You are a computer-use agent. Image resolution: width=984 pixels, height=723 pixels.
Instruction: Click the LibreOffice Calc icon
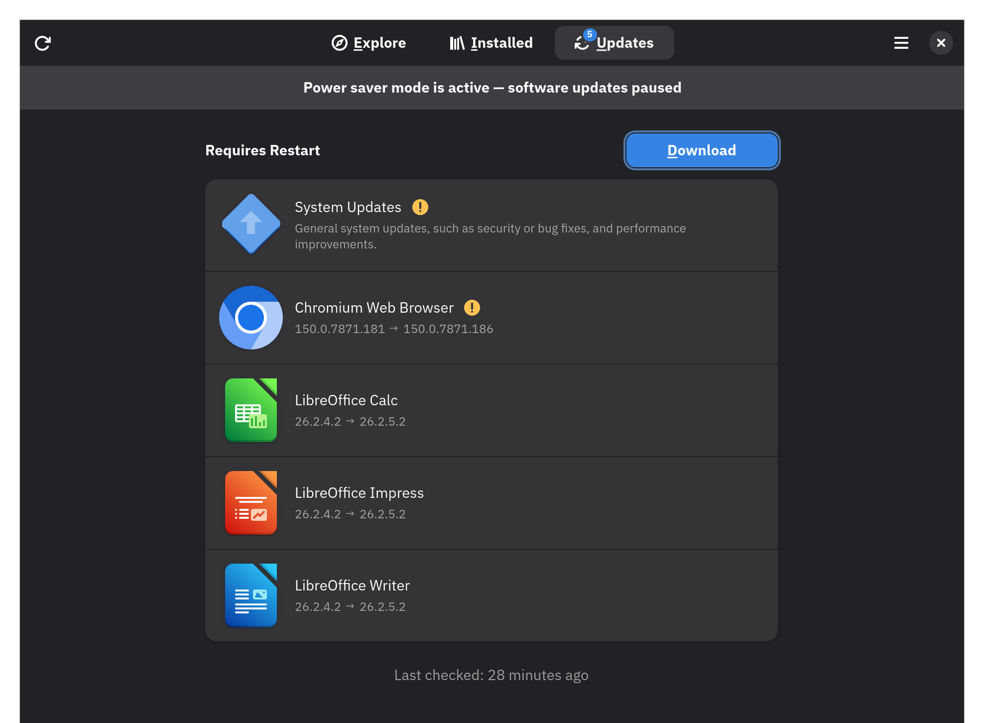(251, 410)
